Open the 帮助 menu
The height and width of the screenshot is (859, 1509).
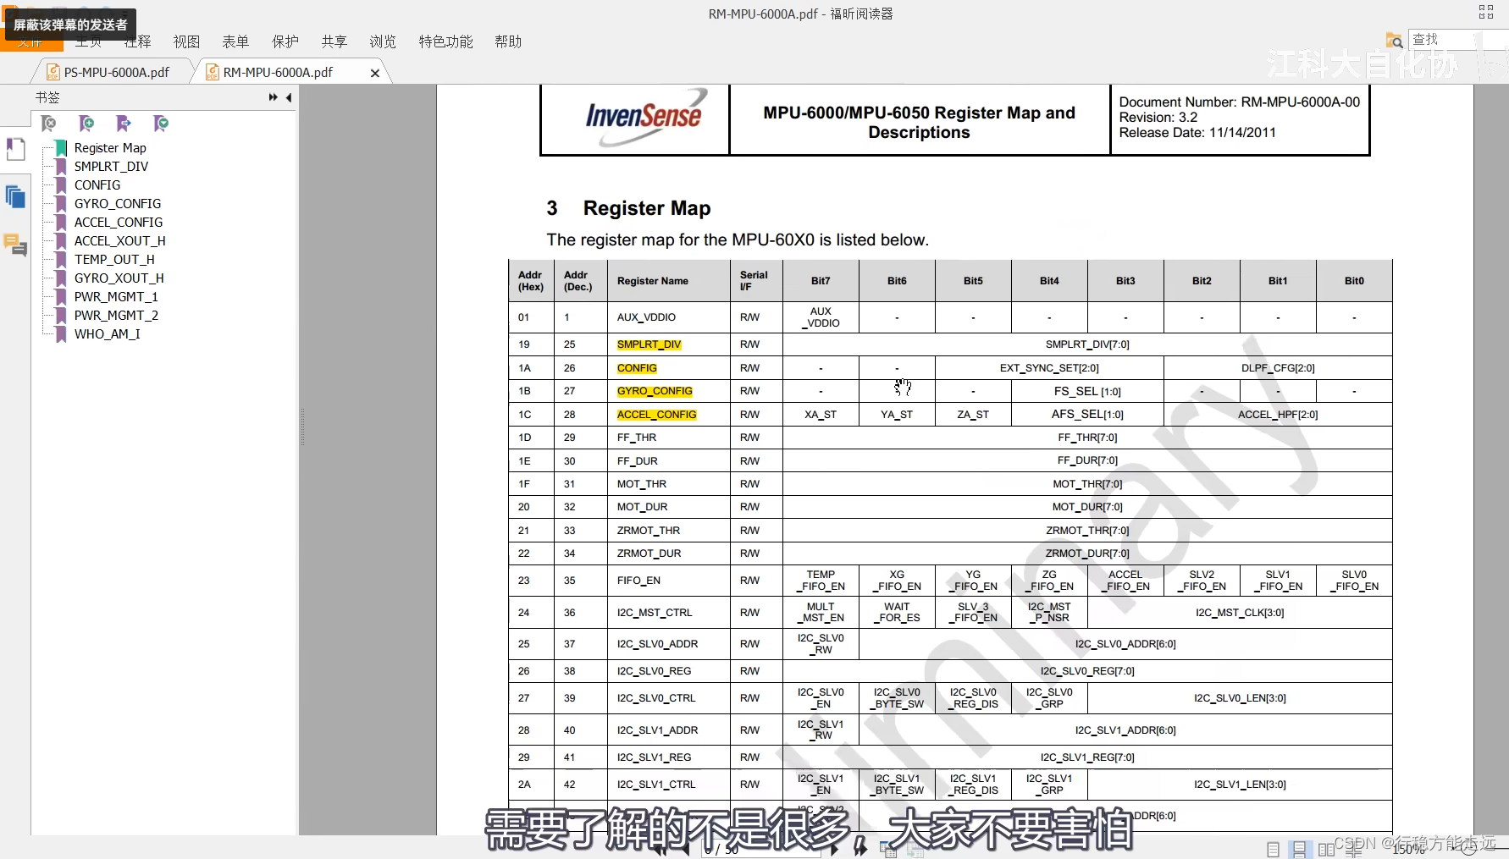pos(508,41)
